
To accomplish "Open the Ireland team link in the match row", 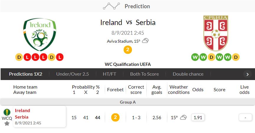I will (22, 111).
